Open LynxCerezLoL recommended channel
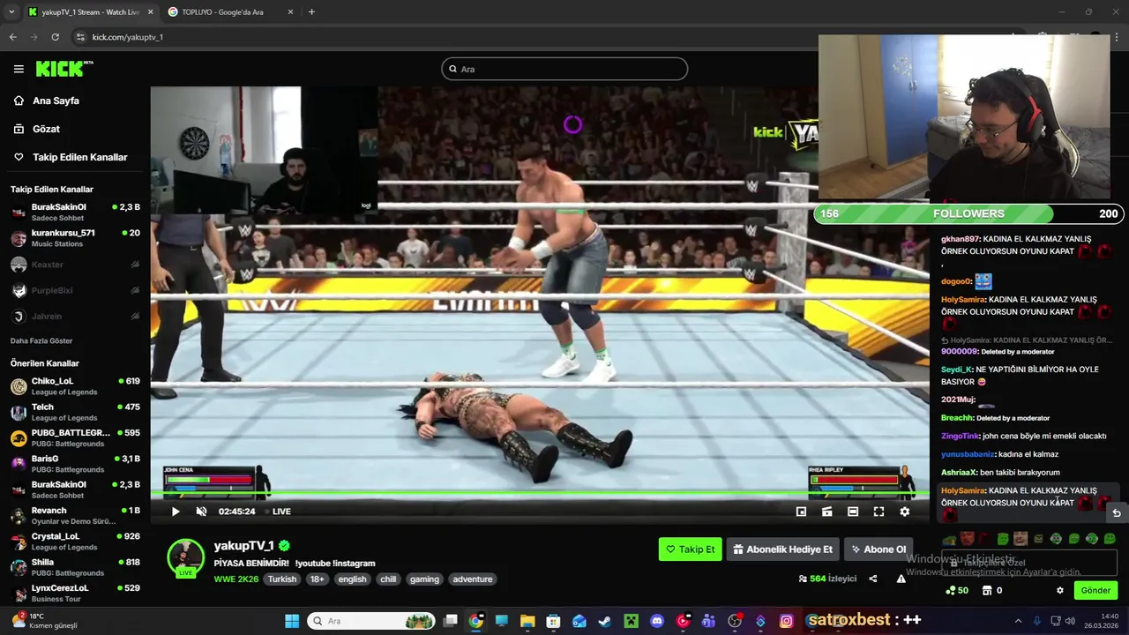1129x635 pixels. coord(75,593)
